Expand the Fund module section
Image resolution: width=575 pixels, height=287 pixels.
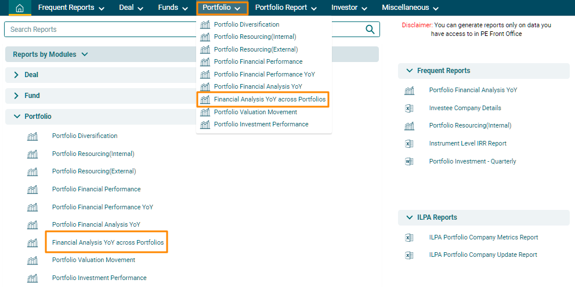16,96
